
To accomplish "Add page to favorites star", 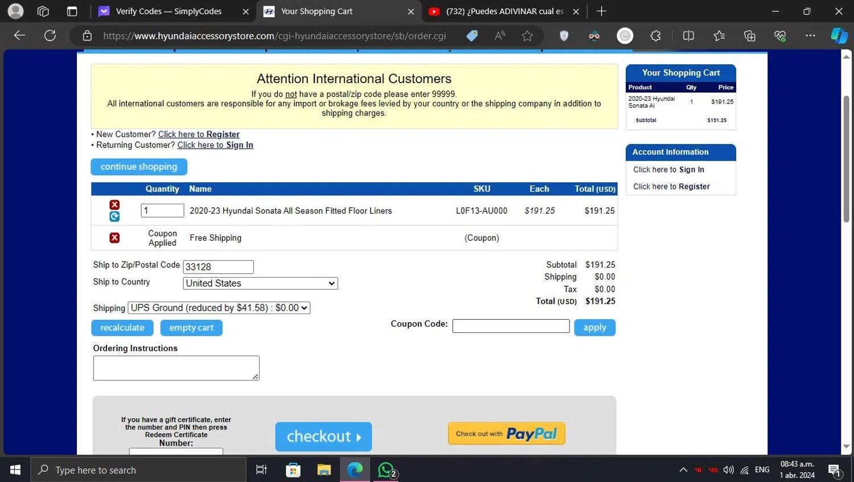I will (527, 36).
